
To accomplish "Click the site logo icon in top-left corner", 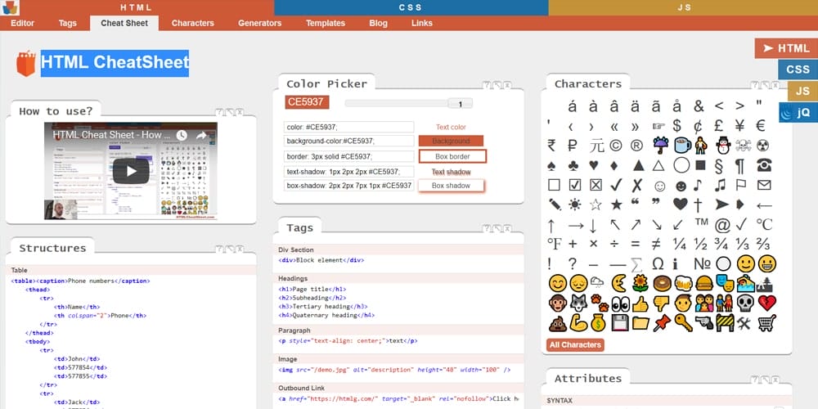I will tap(10, 7).
